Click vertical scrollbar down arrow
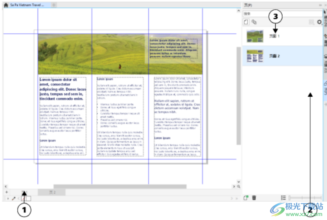Image resolution: width=327 pixels, height=220 pixels. click(239, 182)
